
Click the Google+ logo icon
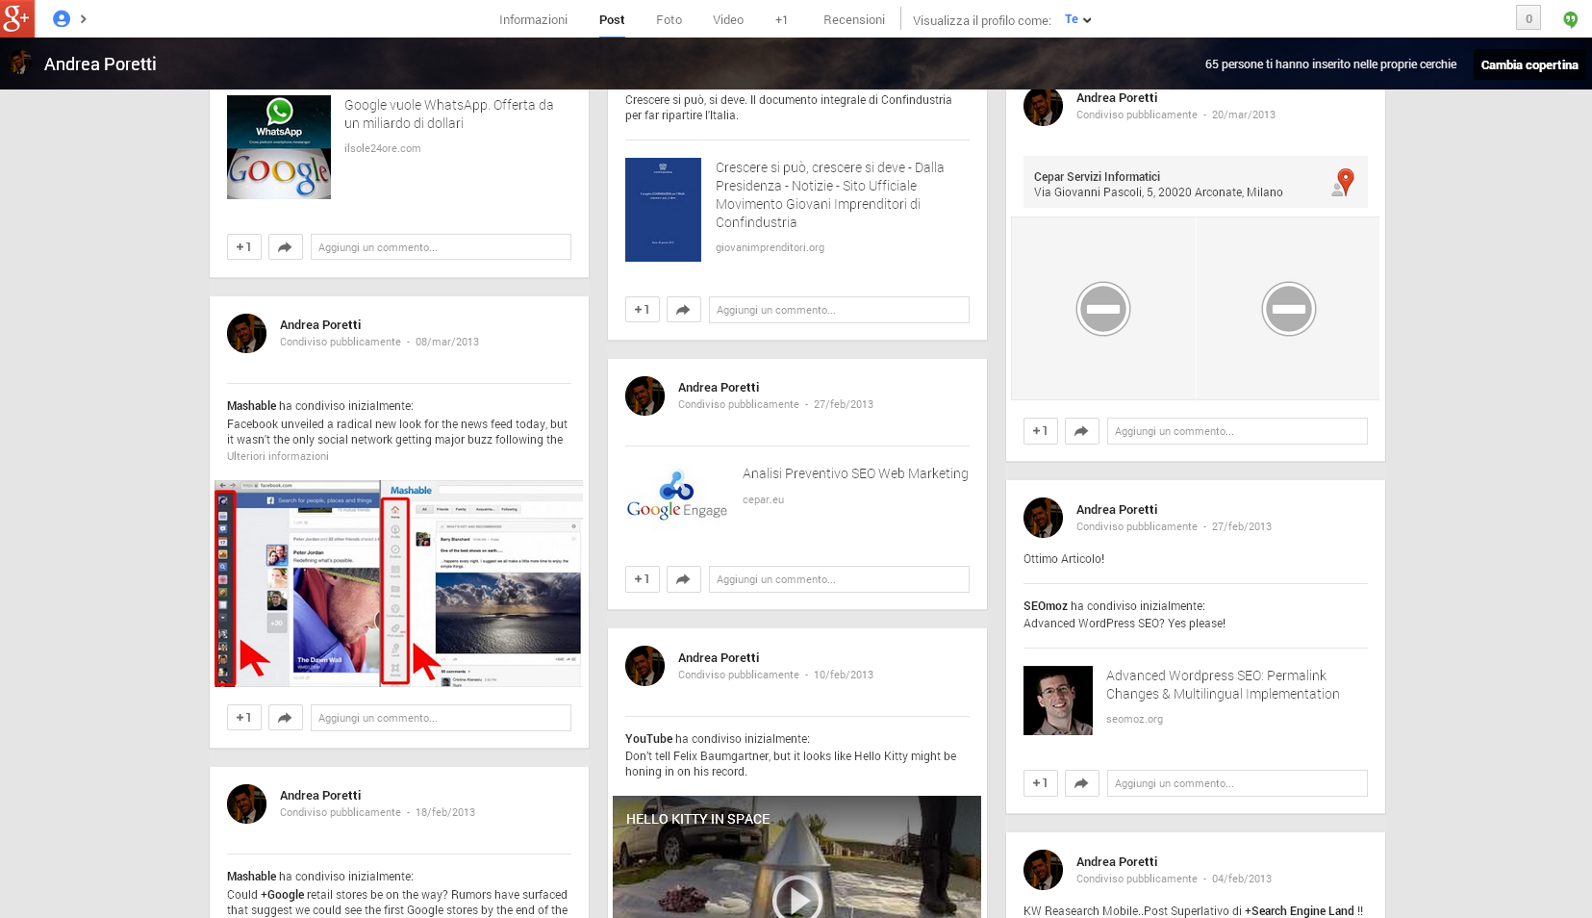point(17,18)
